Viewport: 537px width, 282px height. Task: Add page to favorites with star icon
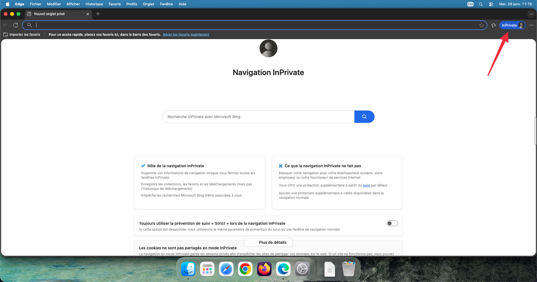click(x=482, y=25)
